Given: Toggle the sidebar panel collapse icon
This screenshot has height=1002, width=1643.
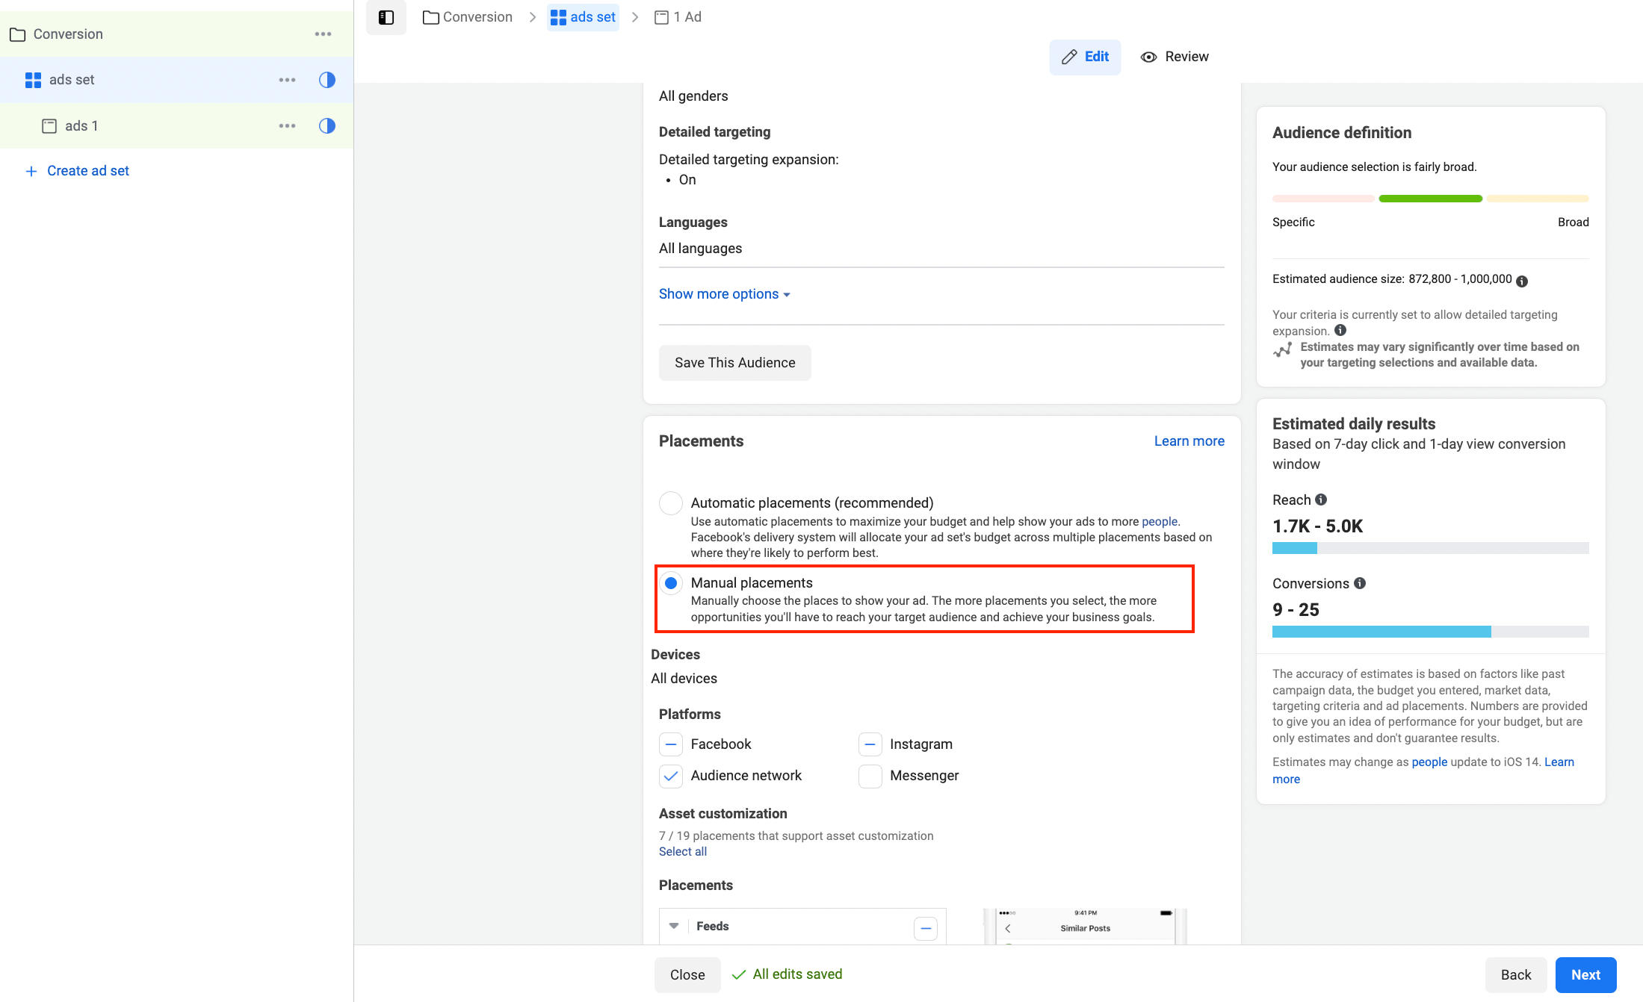Looking at the screenshot, I should 386,17.
